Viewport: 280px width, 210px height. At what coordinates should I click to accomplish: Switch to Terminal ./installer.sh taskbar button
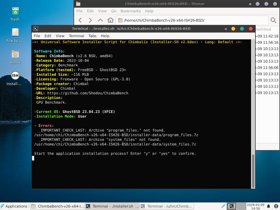coord(112,206)
